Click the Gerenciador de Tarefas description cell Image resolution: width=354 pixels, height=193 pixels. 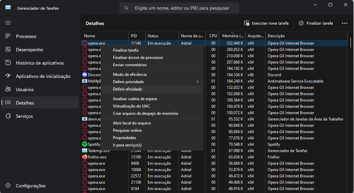point(287,151)
